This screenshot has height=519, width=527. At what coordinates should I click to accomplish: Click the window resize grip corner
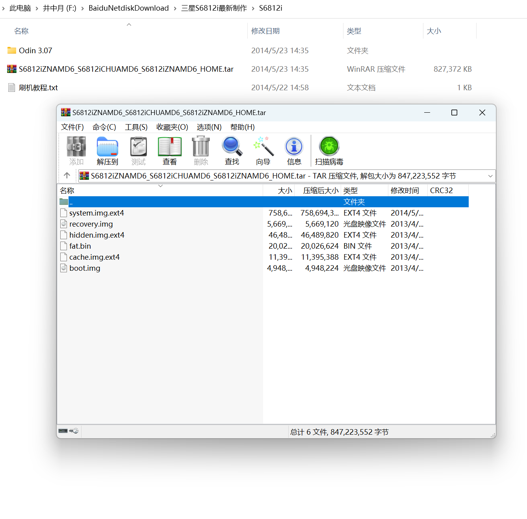(493, 435)
